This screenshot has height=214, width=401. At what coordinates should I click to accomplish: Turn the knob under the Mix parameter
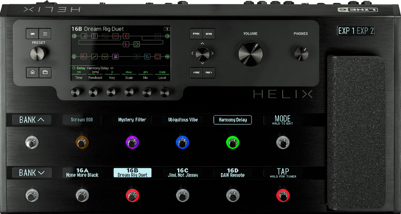(x=147, y=92)
